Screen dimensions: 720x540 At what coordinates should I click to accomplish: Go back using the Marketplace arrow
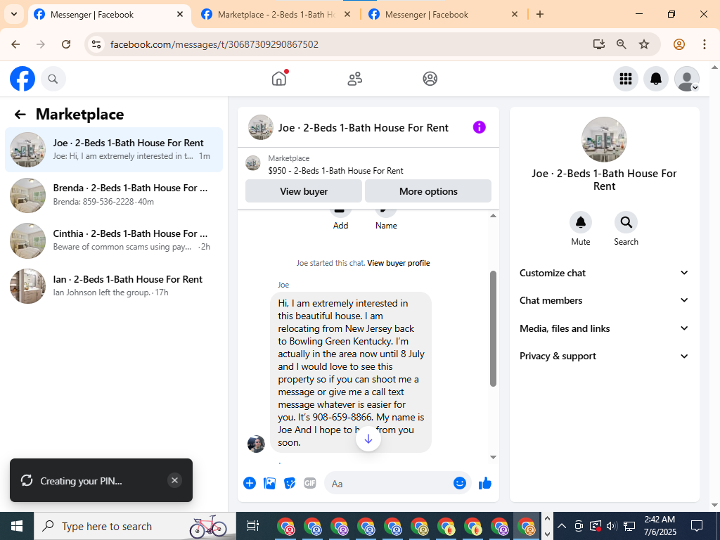[x=20, y=115]
